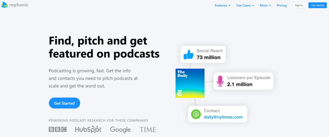Click the Google logo

[x=120, y=130]
